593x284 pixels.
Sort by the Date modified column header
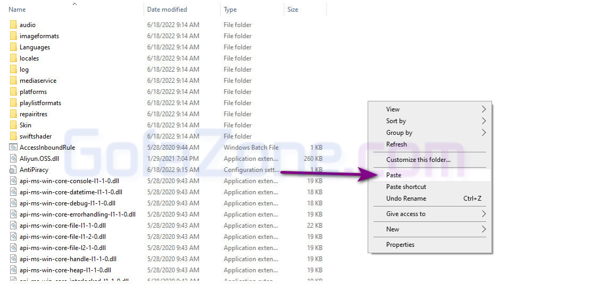tap(168, 10)
